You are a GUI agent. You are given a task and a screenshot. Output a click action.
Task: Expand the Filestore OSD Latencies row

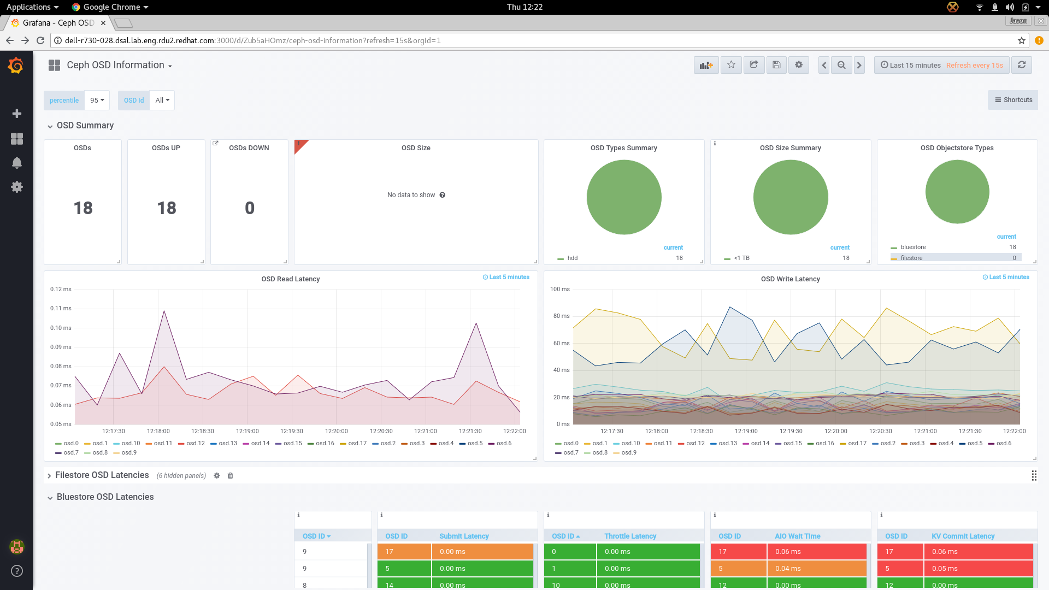coord(102,475)
